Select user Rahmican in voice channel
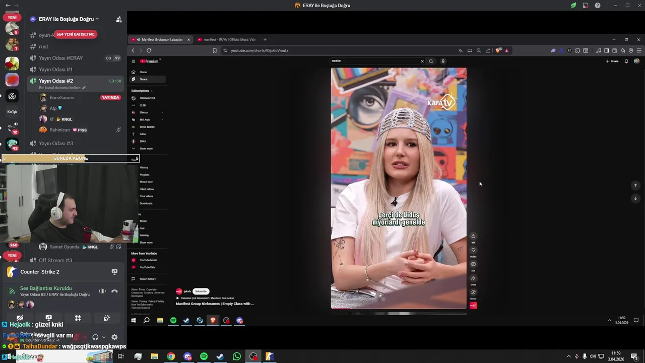 (x=59, y=130)
